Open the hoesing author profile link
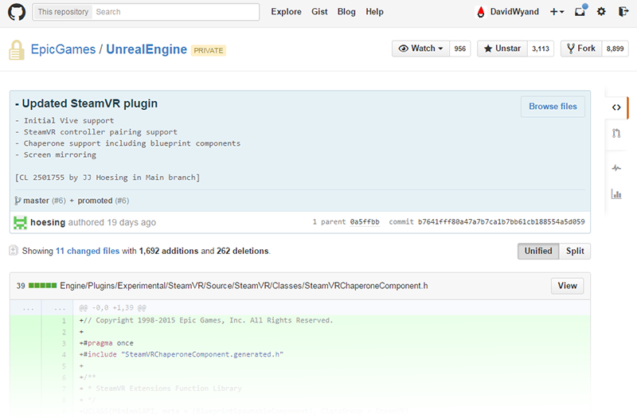The height and width of the screenshot is (418, 637). [48, 223]
